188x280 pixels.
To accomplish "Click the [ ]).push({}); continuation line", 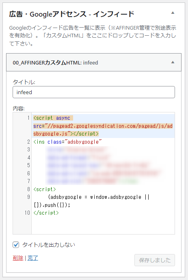I will coord(52,205).
